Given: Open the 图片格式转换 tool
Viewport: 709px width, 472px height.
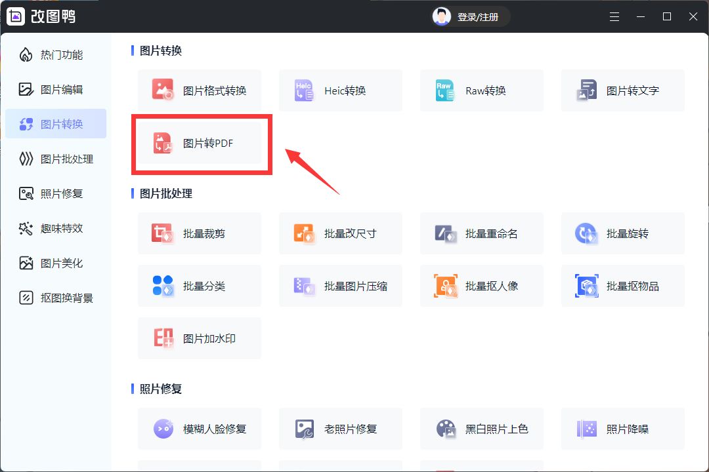Looking at the screenshot, I should (200, 90).
